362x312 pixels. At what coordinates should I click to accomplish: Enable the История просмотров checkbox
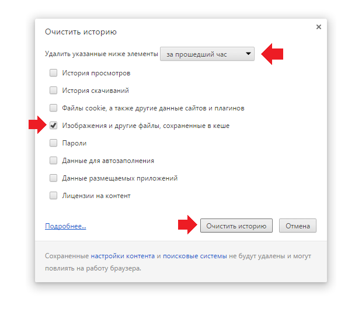[53, 73]
